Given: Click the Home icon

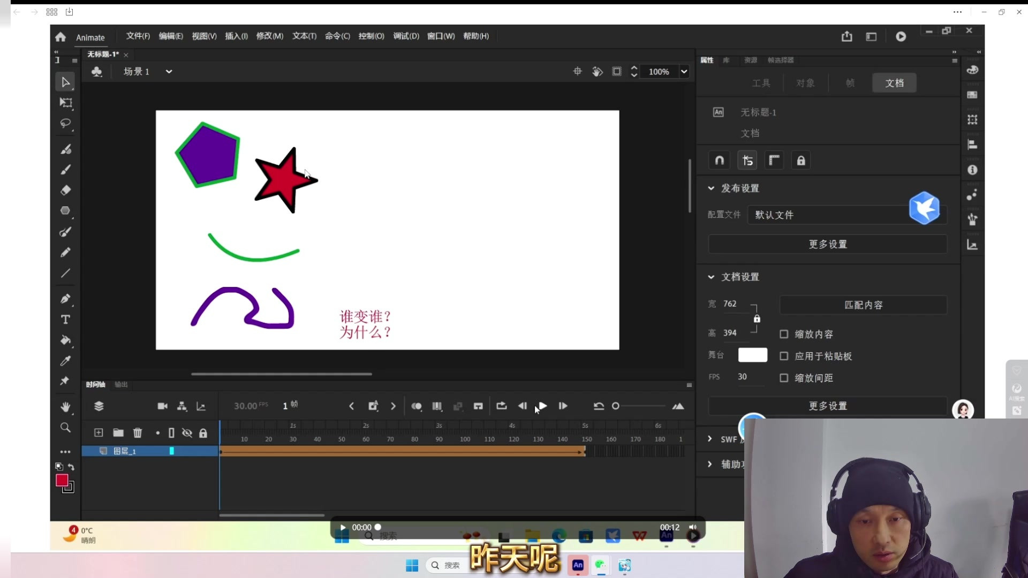Looking at the screenshot, I should 61,37.
